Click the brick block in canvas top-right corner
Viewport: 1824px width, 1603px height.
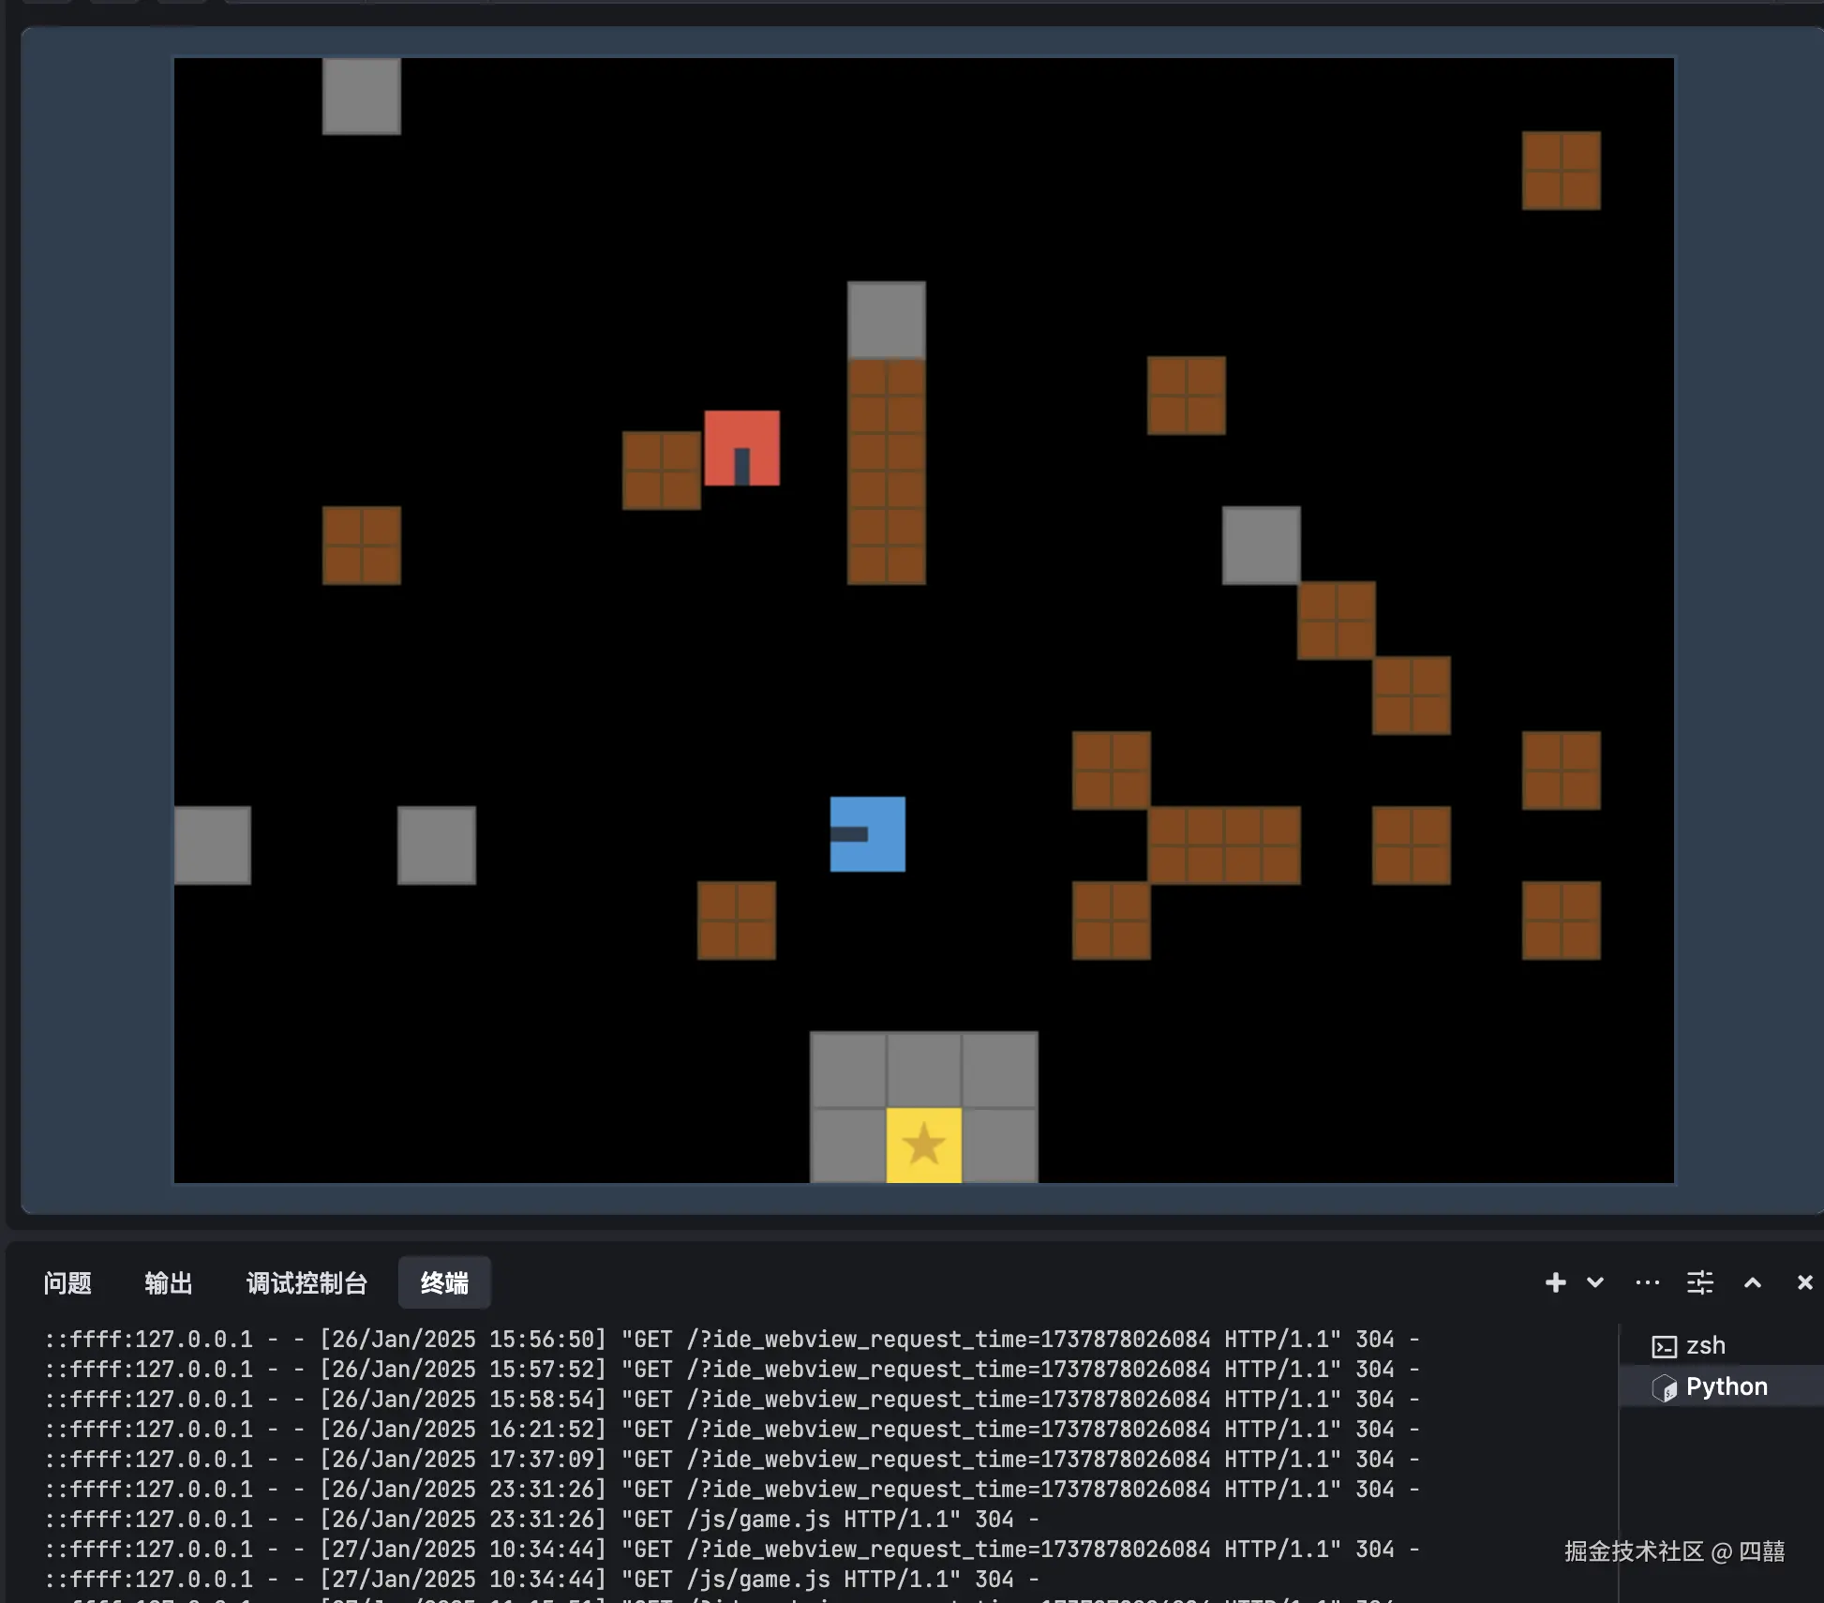click(x=1561, y=171)
